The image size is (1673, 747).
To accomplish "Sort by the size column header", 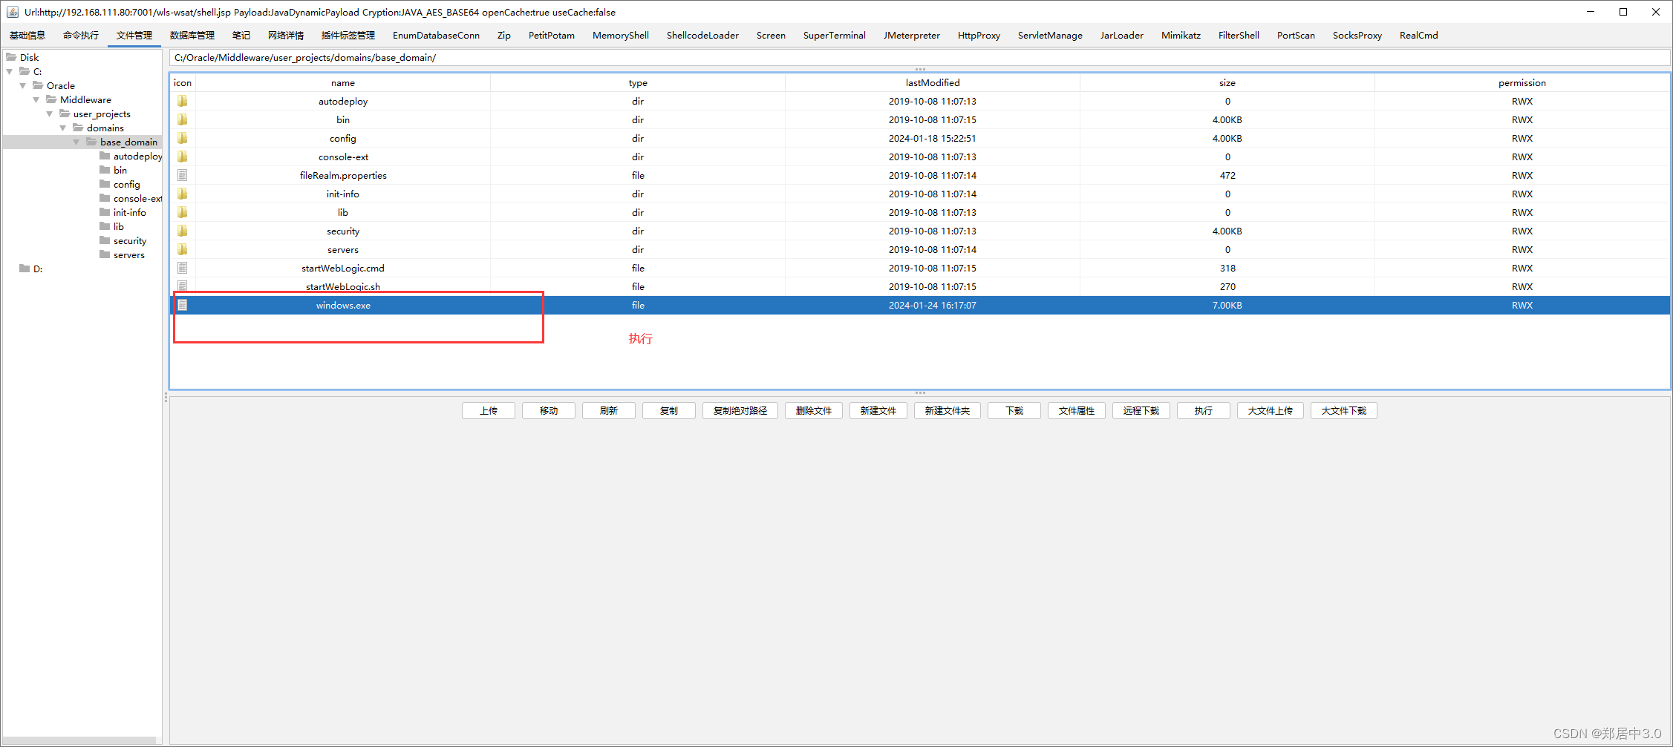I will tap(1227, 82).
